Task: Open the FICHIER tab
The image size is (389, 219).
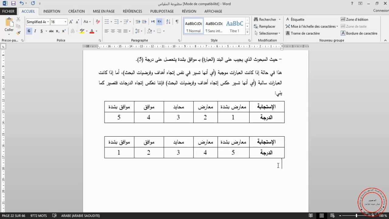Action: click(x=8, y=11)
